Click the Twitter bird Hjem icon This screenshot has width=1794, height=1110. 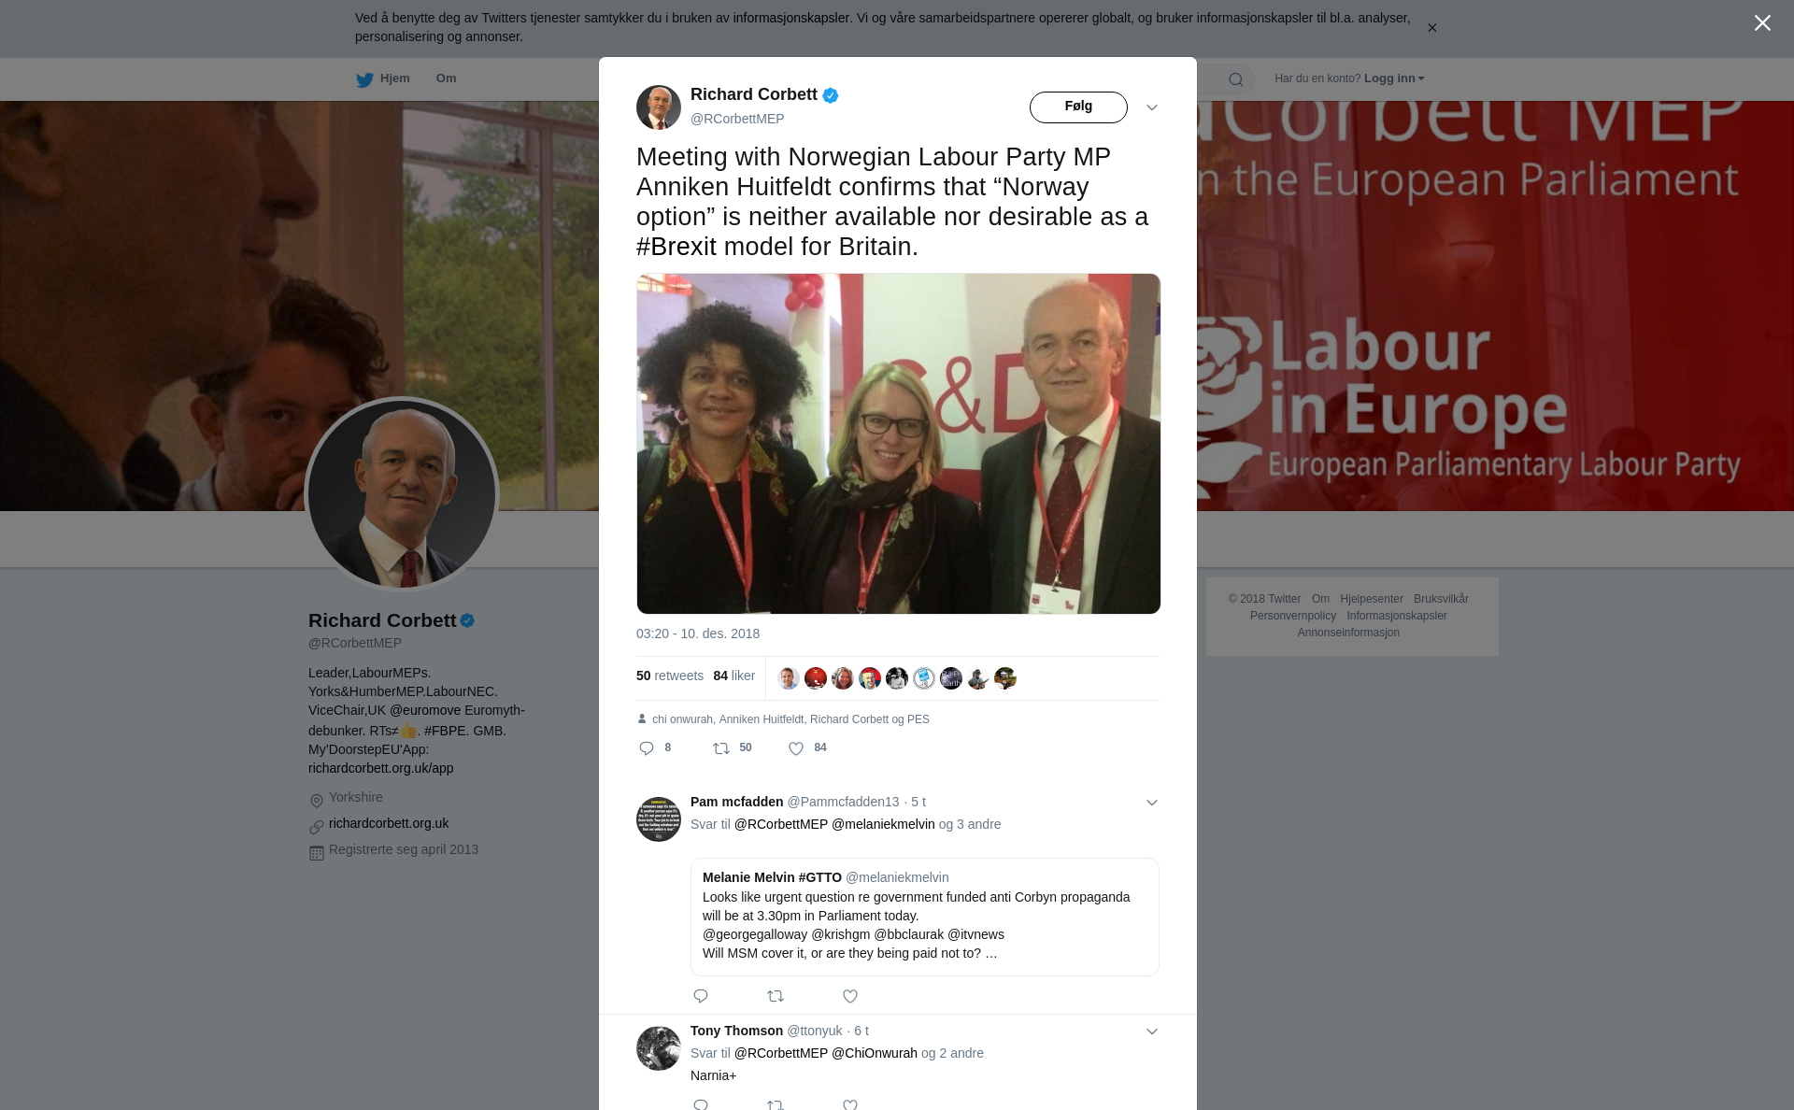(364, 80)
